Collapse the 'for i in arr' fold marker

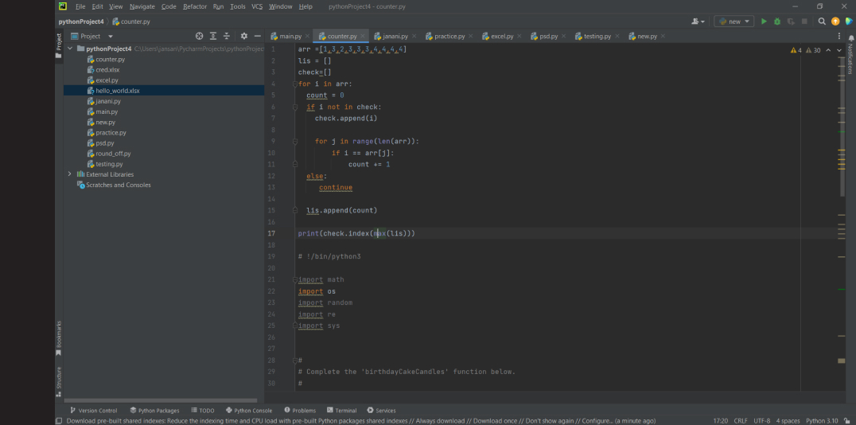tap(295, 84)
